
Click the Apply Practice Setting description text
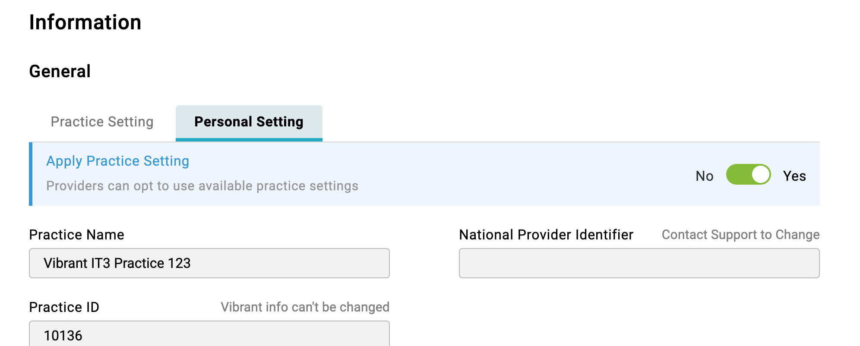(202, 186)
